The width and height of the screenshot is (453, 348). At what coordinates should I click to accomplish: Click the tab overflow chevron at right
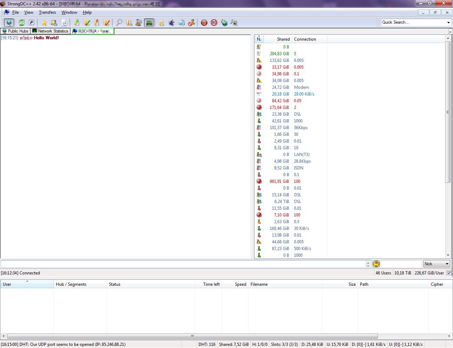tap(450, 31)
